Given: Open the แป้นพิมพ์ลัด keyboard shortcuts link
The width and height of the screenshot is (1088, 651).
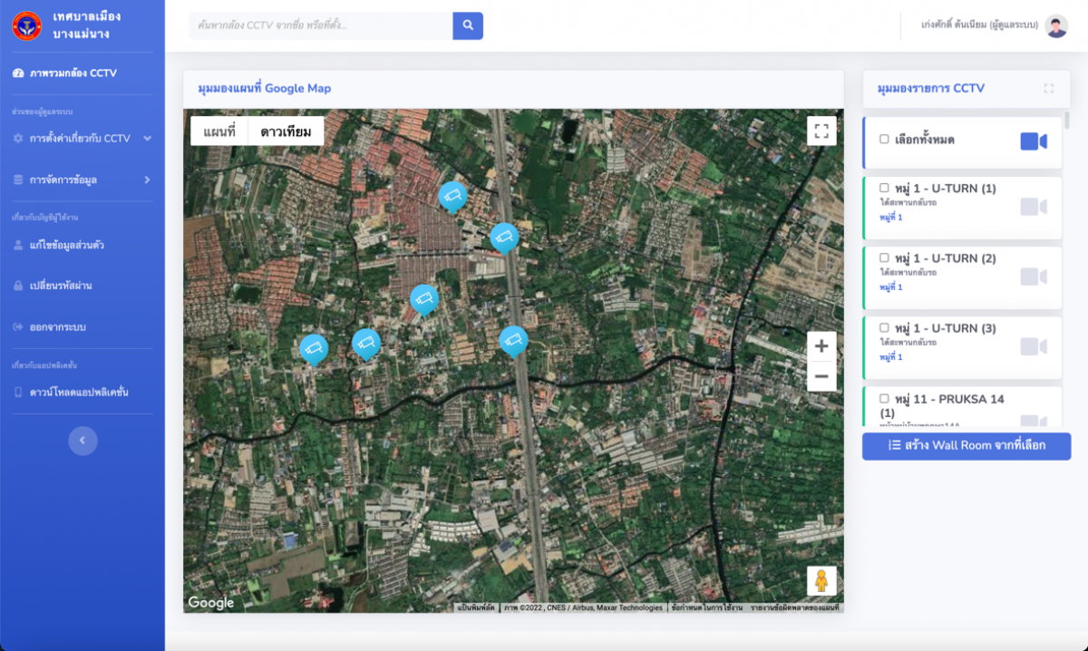Looking at the screenshot, I should (476, 607).
